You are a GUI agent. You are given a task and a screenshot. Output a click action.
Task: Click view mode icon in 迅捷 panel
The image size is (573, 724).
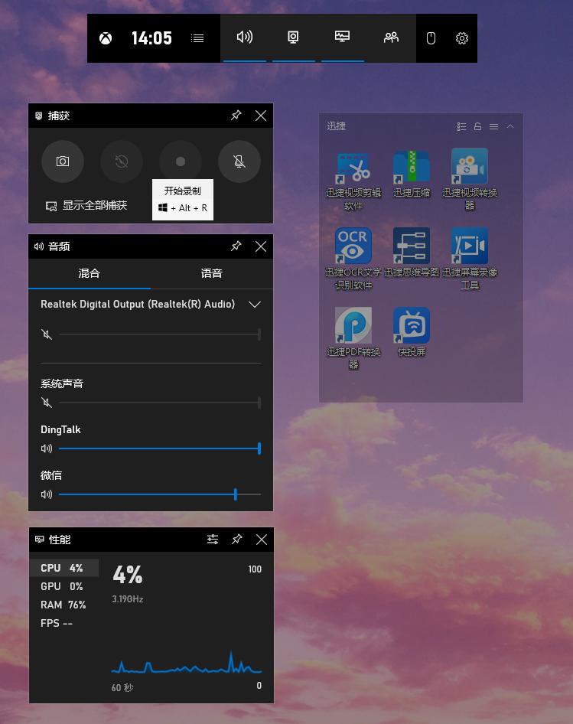(x=461, y=126)
